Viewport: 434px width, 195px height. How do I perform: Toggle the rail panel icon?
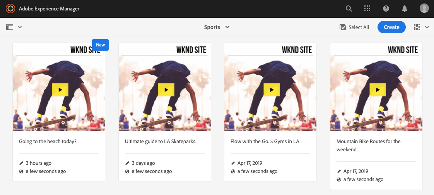click(10, 27)
